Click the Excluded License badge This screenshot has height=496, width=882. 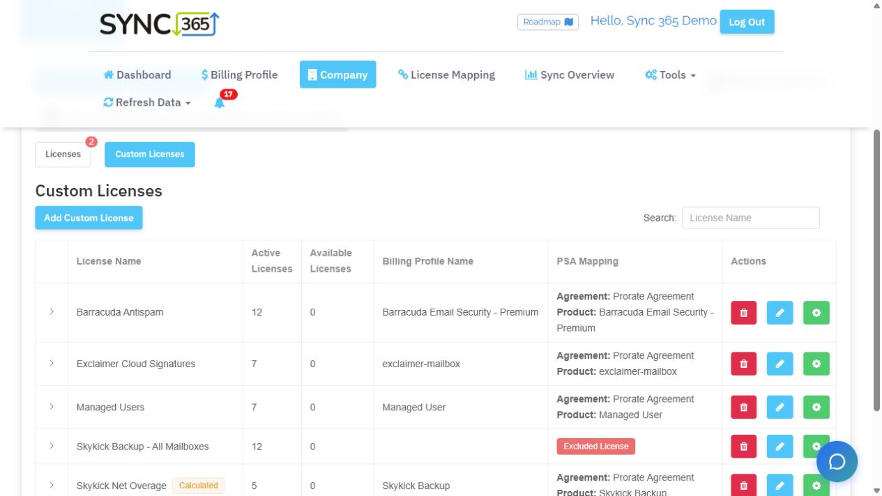595,447
